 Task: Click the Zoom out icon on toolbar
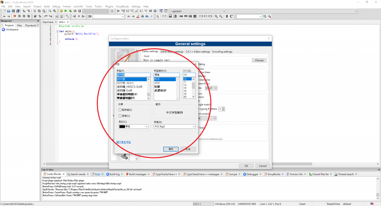[x=221, y=16]
